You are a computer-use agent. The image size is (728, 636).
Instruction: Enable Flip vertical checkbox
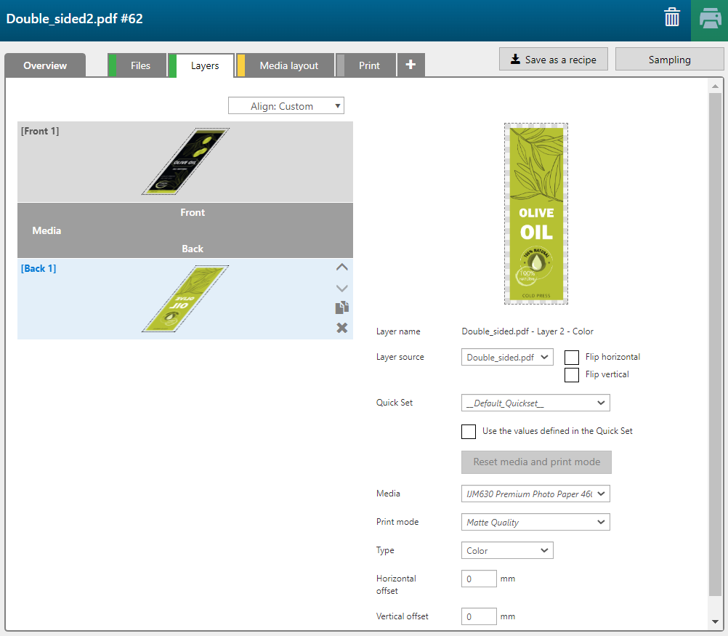pyautogui.click(x=572, y=374)
